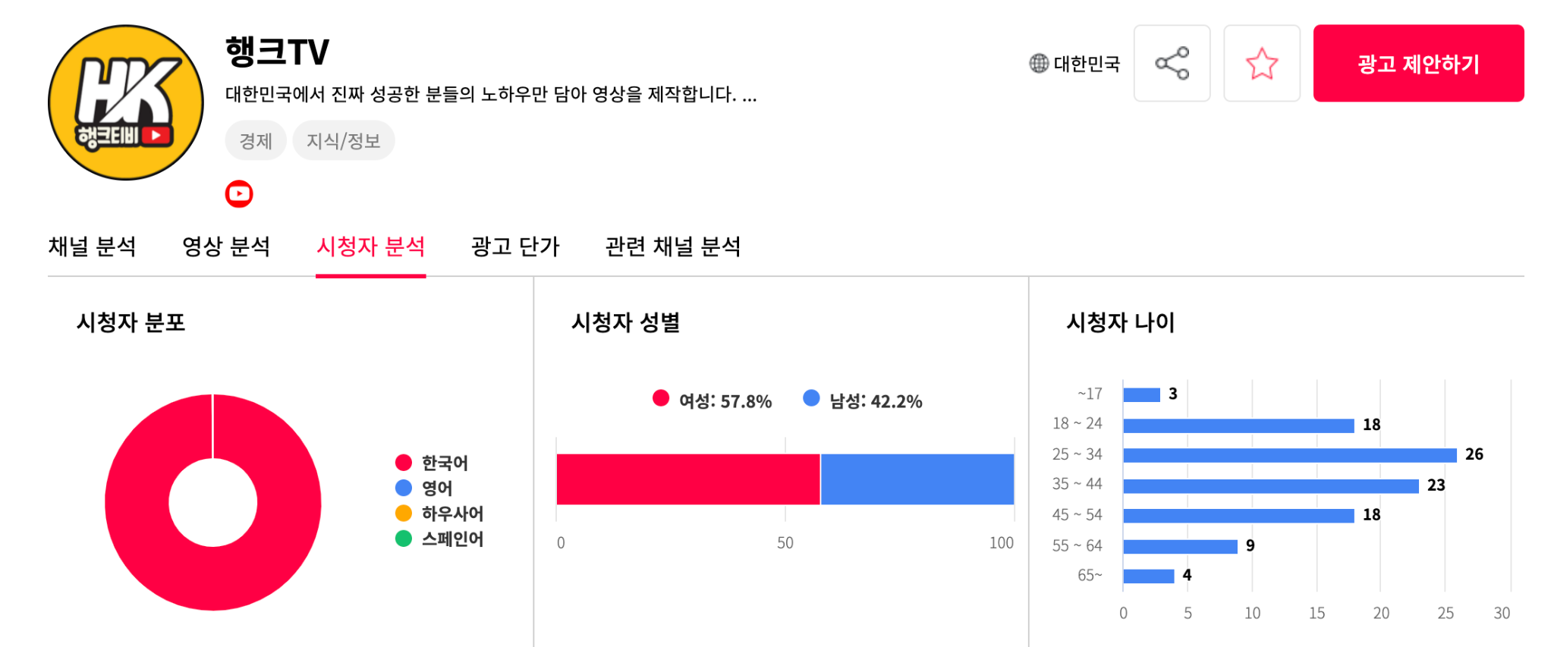
Task: Open the 채널 분석 tab
Action: 92,247
